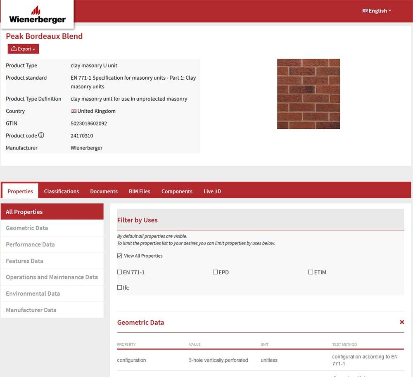
Task: Click the PROPERTY column header
Action: [126, 344]
